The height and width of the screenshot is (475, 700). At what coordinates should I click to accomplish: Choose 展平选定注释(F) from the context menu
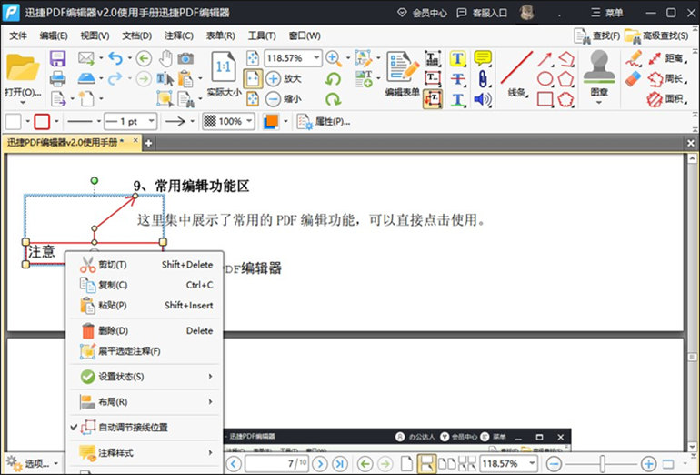(x=145, y=351)
